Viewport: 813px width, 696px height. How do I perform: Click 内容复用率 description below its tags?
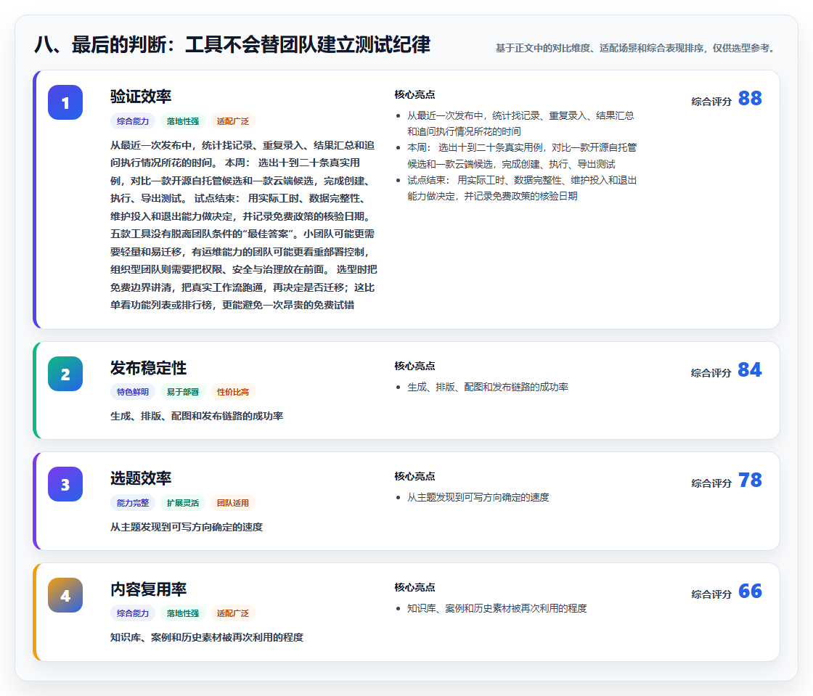[206, 637]
